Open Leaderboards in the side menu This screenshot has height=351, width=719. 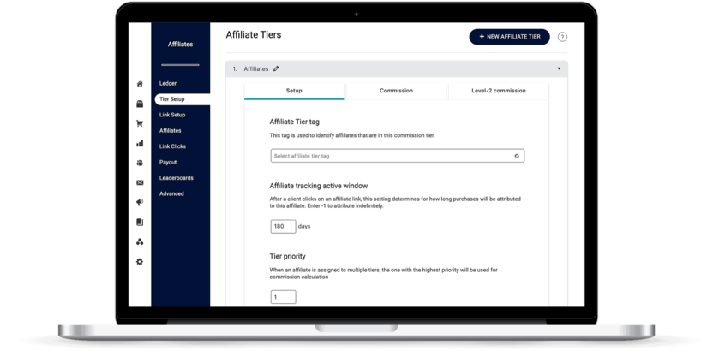point(176,178)
